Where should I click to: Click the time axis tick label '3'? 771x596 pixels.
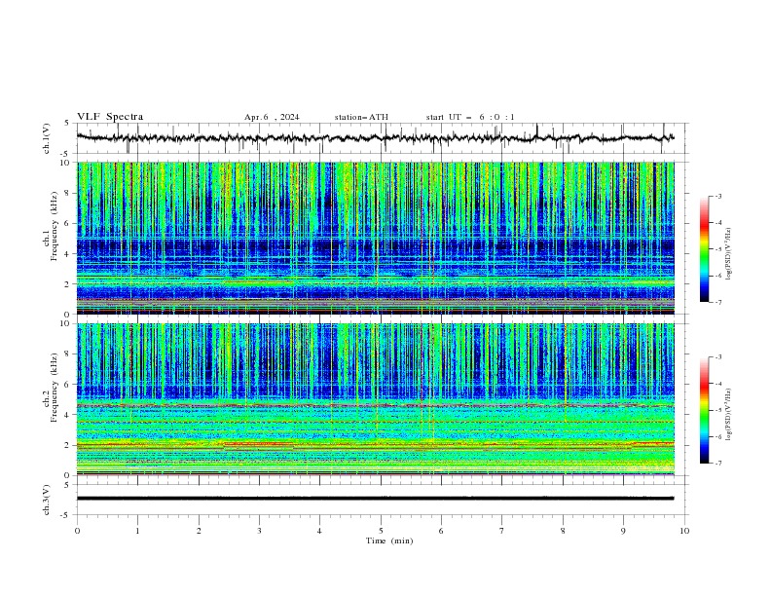point(259,531)
